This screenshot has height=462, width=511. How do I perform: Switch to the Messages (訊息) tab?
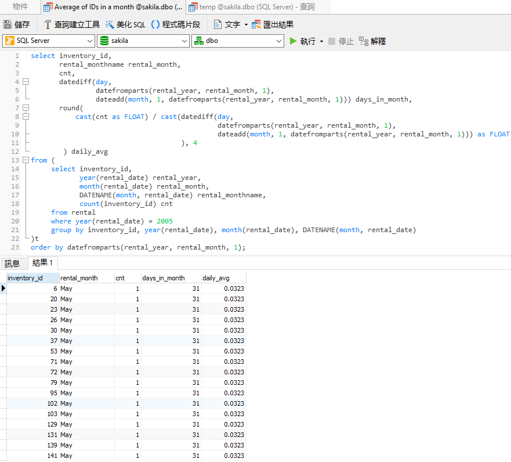pos(12,264)
